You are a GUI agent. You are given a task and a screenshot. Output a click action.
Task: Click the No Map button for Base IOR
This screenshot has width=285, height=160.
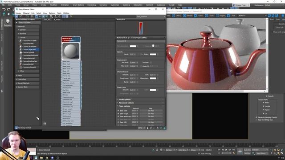pos(151,122)
